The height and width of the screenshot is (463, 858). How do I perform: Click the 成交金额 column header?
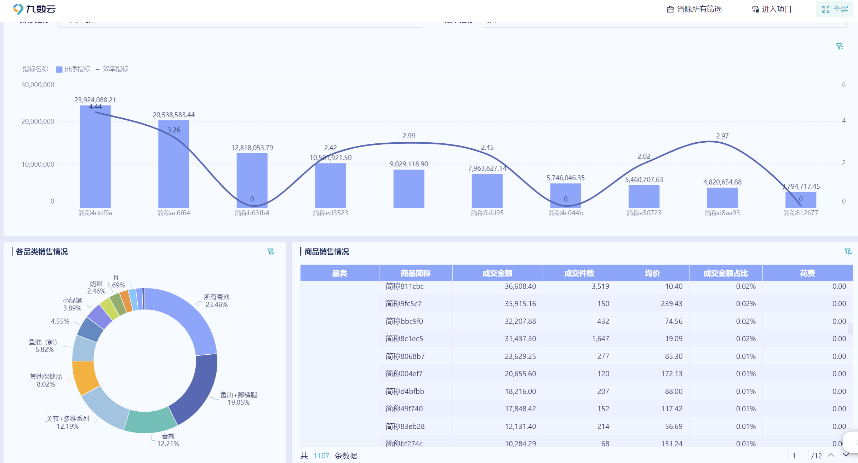coord(497,273)
